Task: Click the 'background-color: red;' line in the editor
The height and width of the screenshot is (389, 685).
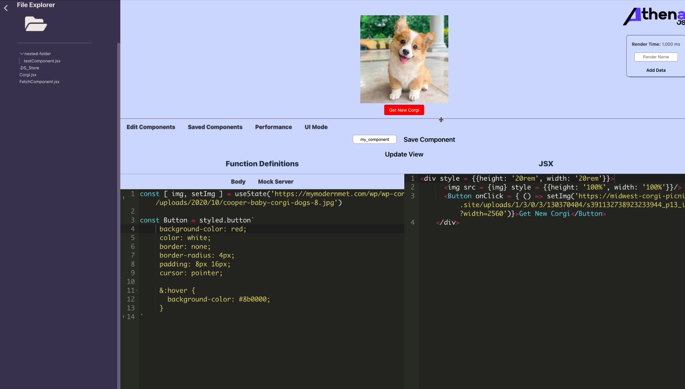Action: point(203,229)
